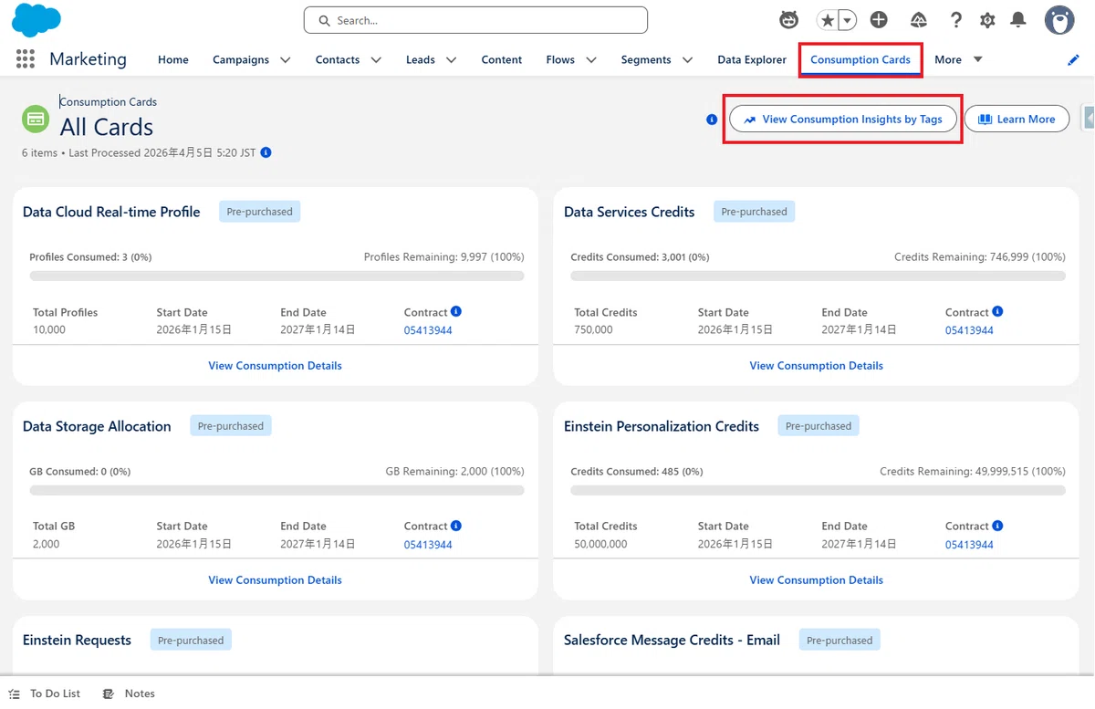Click Pre-purchased badge on Data Storage Allocation
The image size is (1095, 709).
click(231, 426)
